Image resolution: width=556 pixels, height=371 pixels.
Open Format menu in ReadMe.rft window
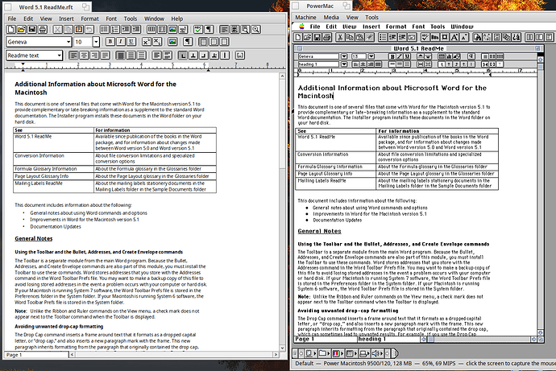click(x=89, y=19)
